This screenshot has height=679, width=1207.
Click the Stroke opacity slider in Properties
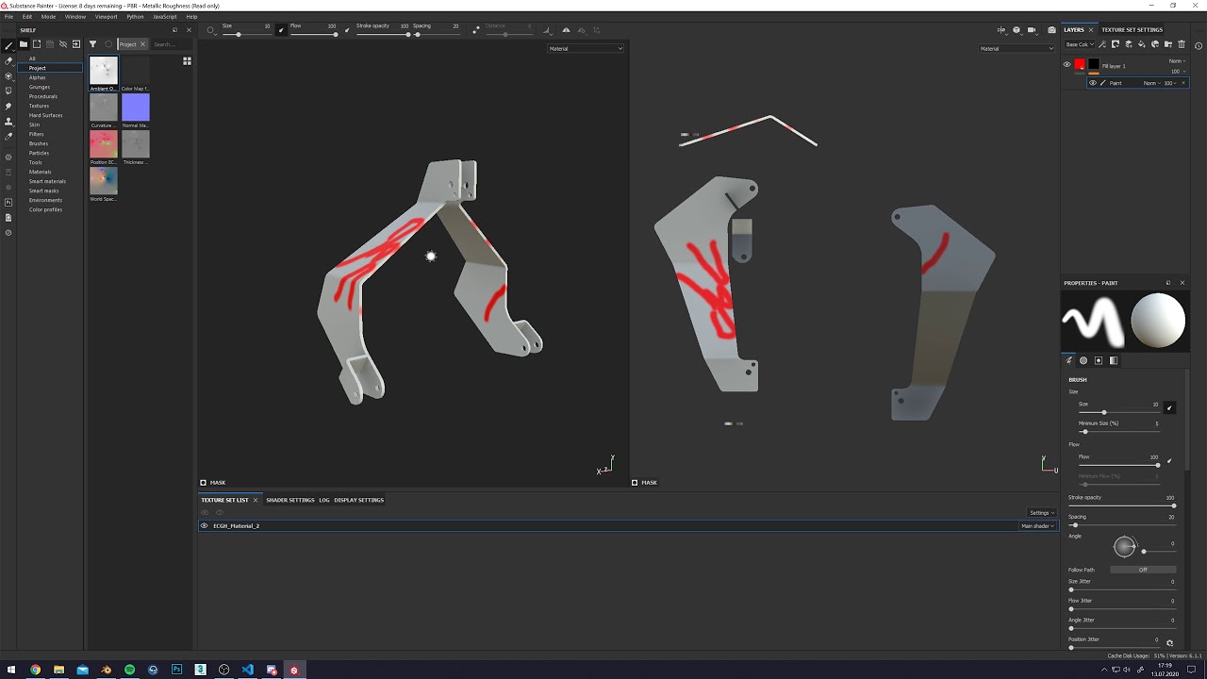click(1122, 506)
